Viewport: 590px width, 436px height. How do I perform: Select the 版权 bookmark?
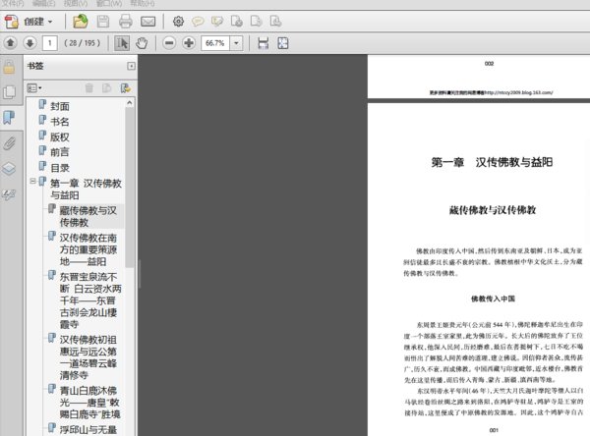[x=60, y=137]
